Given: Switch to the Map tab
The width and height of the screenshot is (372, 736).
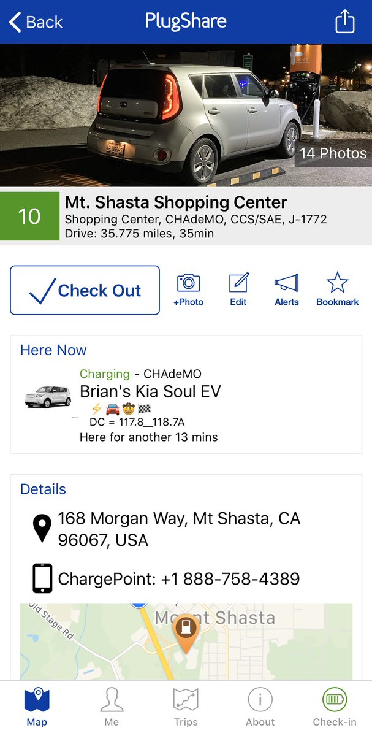Looking at the screenshot, I should 37,707.
